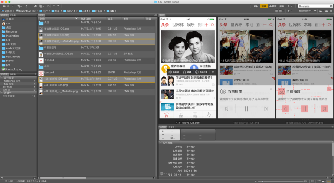Open the sort by filename dropdown
Screen dimensions: 334x183
306,11
